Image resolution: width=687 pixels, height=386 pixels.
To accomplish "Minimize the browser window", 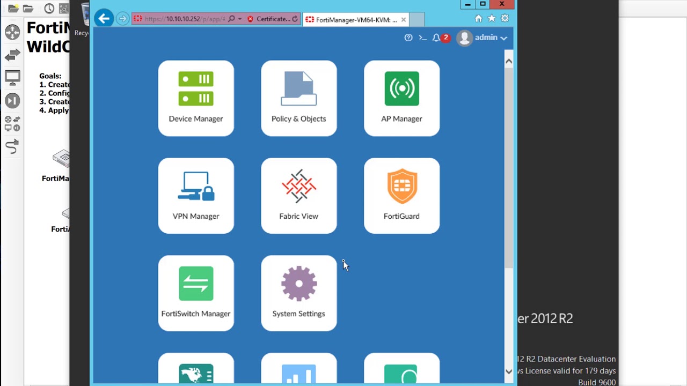I will click(x=467, y=4).
